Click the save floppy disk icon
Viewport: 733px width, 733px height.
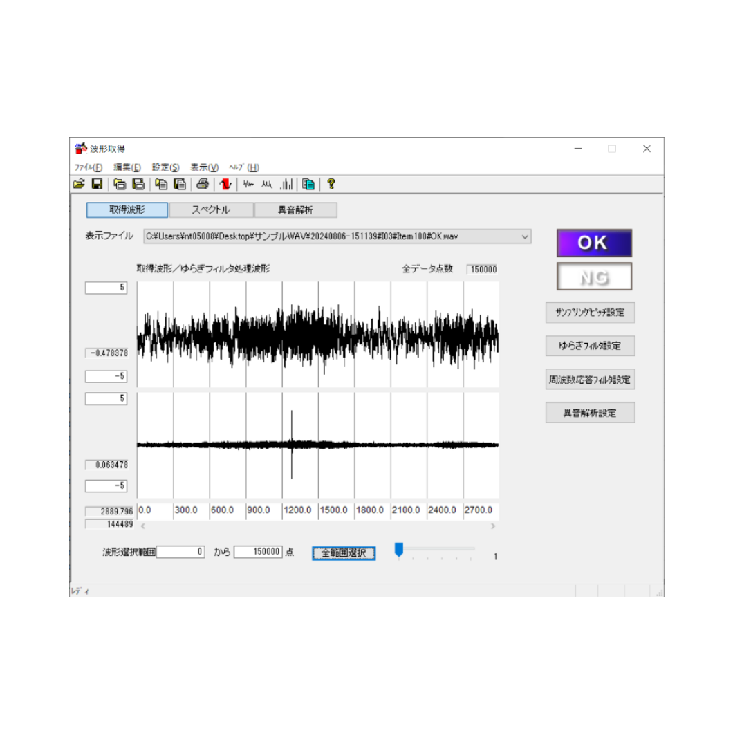coord(97,184)
